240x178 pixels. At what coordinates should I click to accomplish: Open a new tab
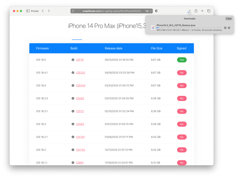click(x=202, y=11)
